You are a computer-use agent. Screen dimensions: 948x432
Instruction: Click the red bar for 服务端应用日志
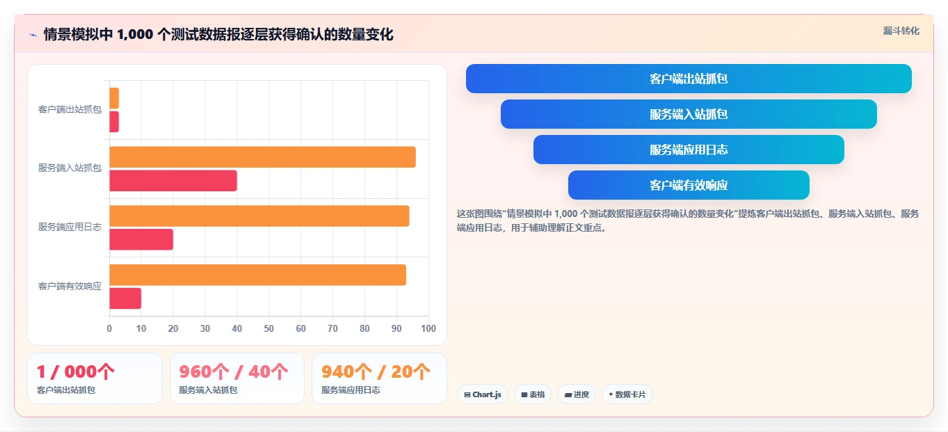tap(141, 239)
